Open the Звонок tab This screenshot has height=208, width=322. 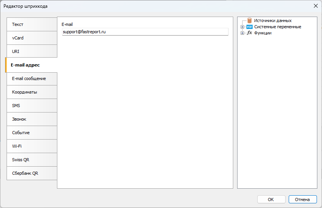tap(32, 119)
